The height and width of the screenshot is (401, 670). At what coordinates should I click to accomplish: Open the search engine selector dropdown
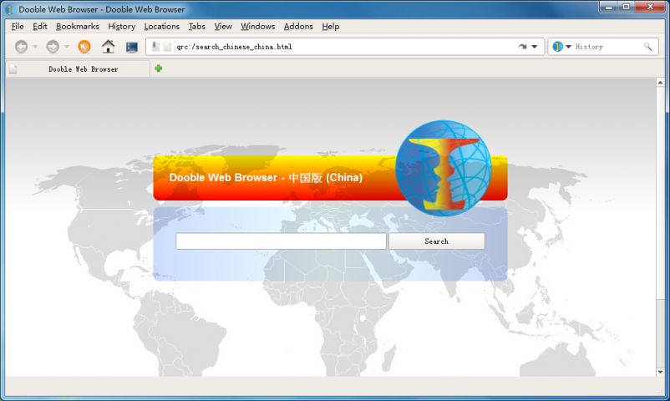(x=568, y=47)
